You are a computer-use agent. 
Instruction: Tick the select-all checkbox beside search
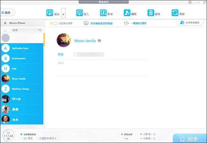click(5, 30)
